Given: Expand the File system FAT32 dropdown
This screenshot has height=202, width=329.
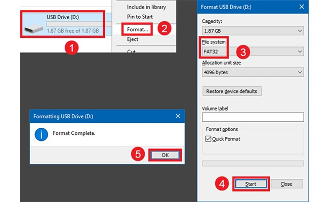Looking at the screenshot, I should click(252, 52).
